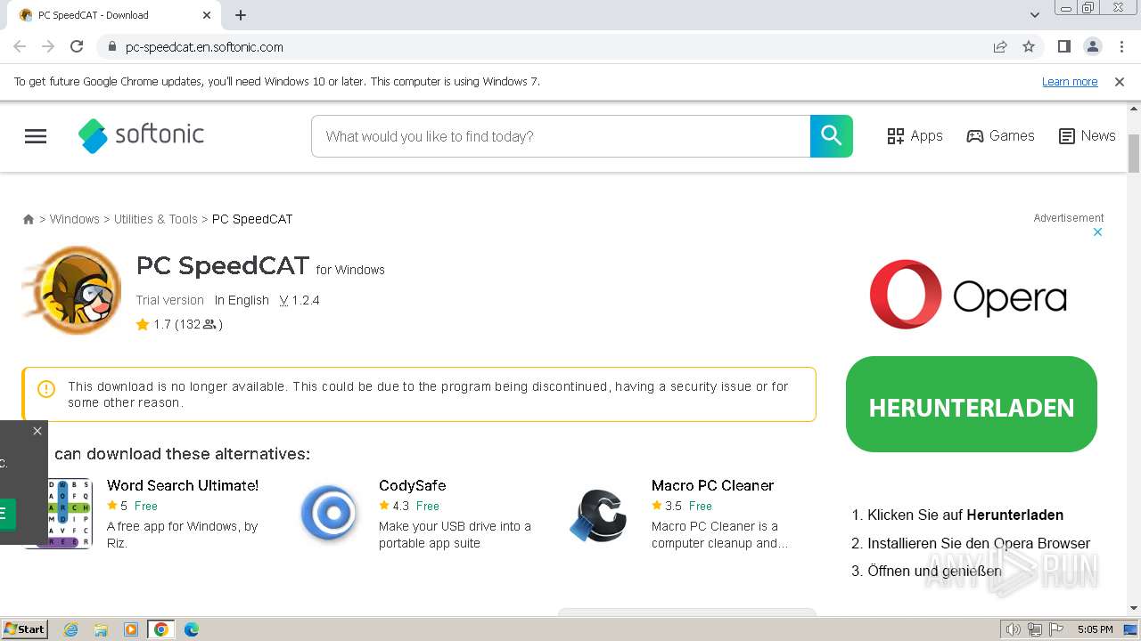Open the Apps section
This screenshot has height=641, width=1141.
[x=915, y=135]
